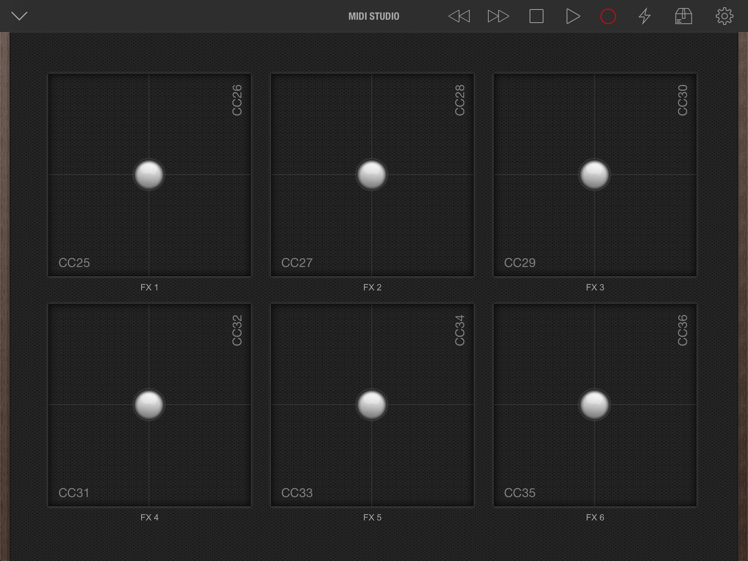
Task: Open the box/store icon
Action: click(683, 16)
